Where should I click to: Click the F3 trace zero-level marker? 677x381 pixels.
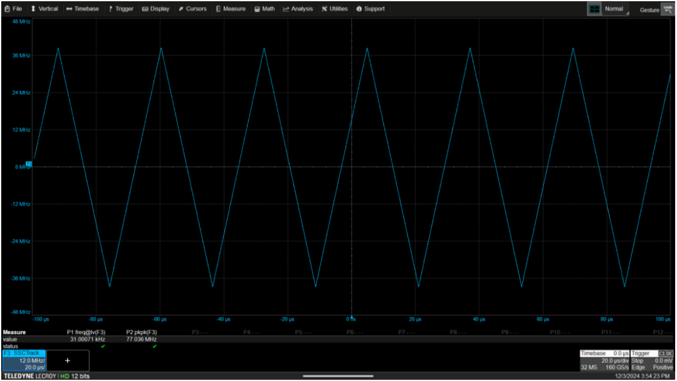click(x=28, y=164)
